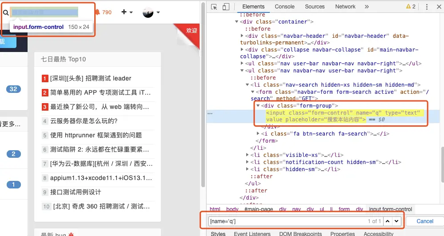
Task: Switch to the Console tab
Action: [x=284, y=7]
